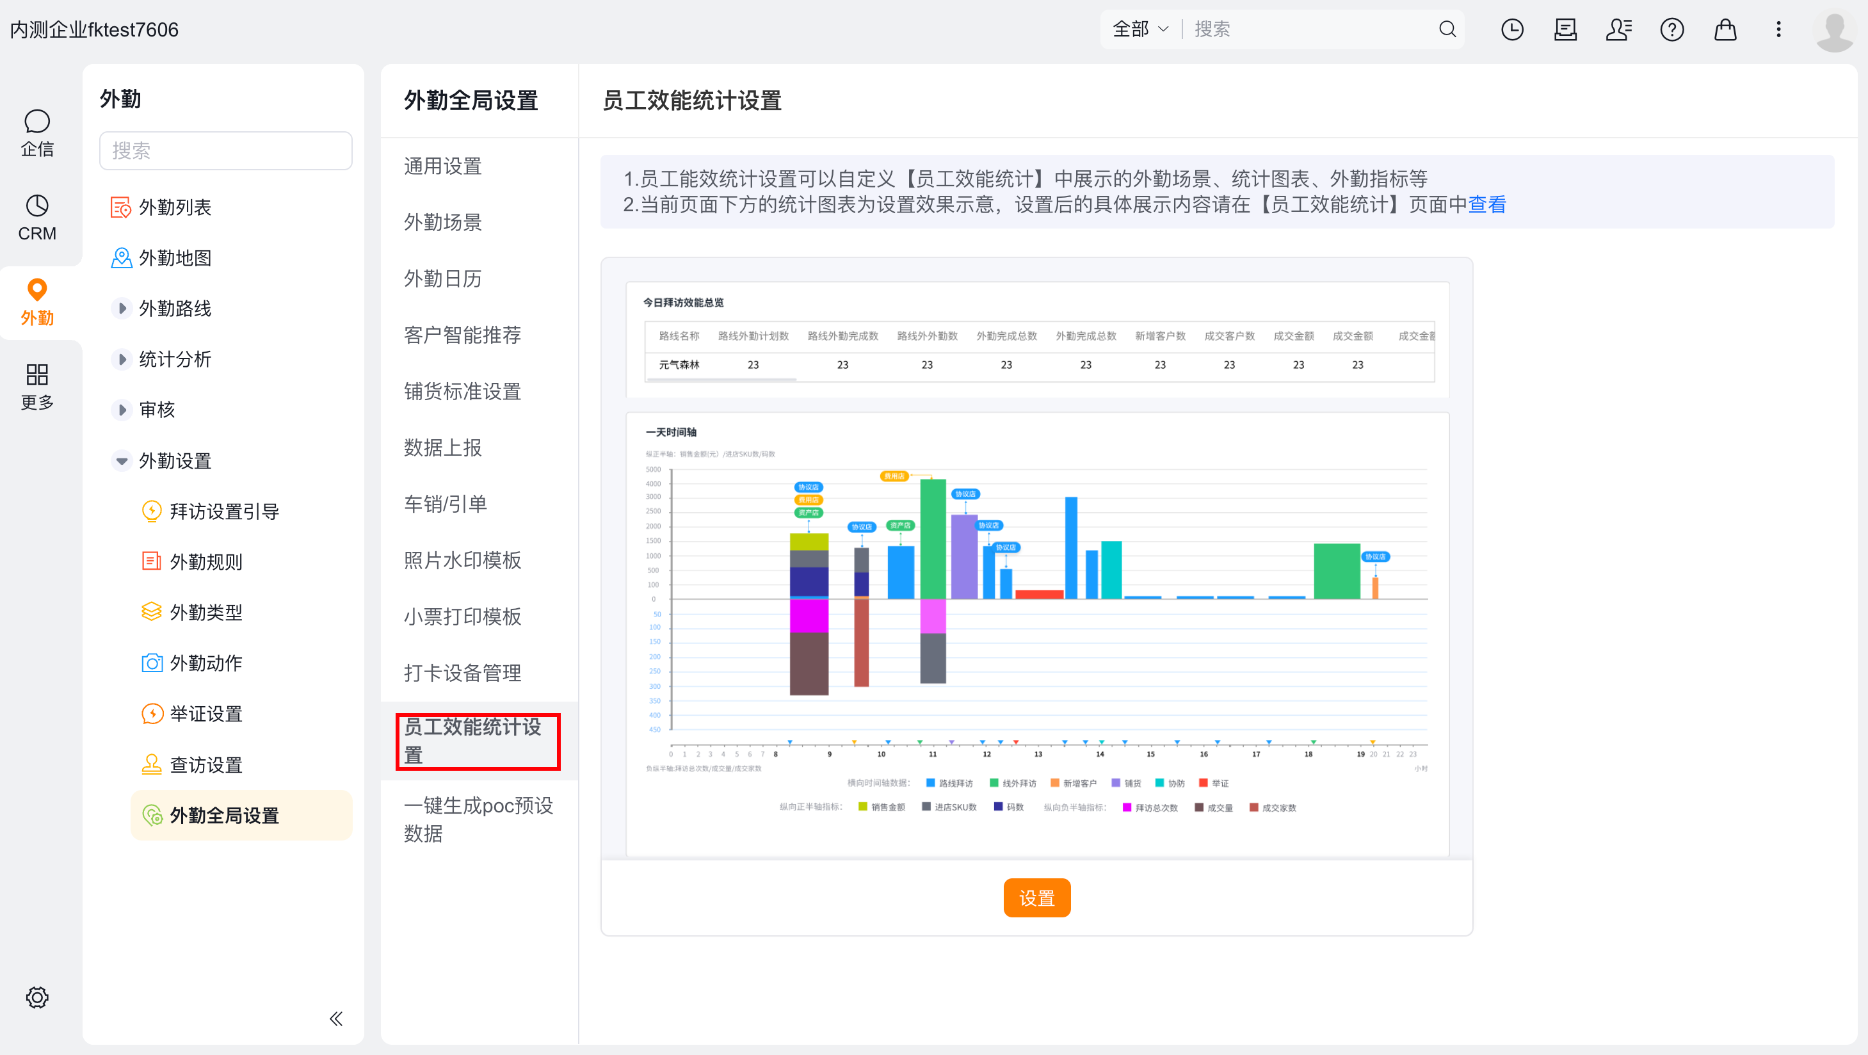1868x1055 pixels.
Task: Switch to 外勤场景 settings item
Action: [x=443, y=223]
